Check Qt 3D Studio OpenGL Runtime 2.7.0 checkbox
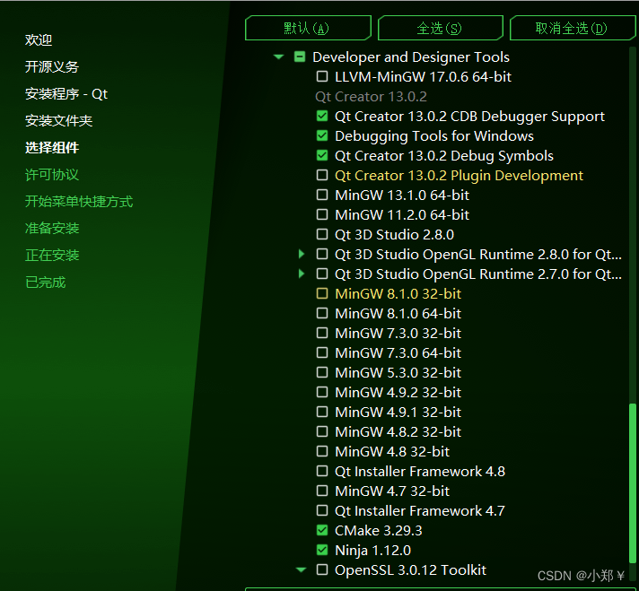 322,274
